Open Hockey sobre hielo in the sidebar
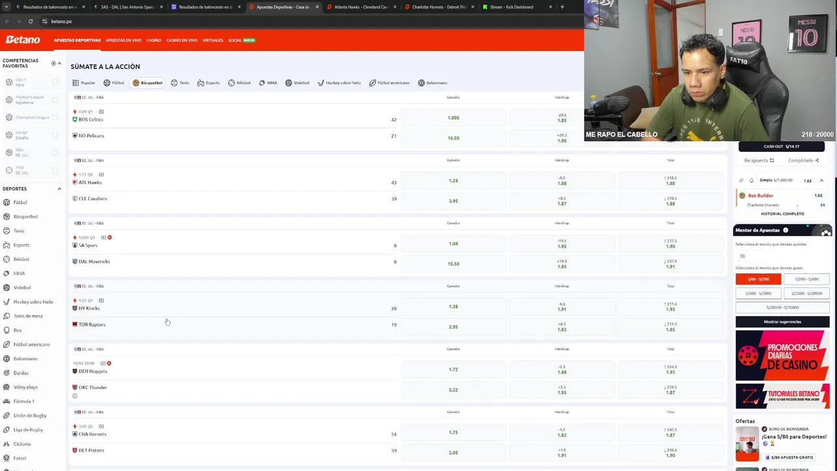This screenshot has height=471, width=837. tap(28, 302)
